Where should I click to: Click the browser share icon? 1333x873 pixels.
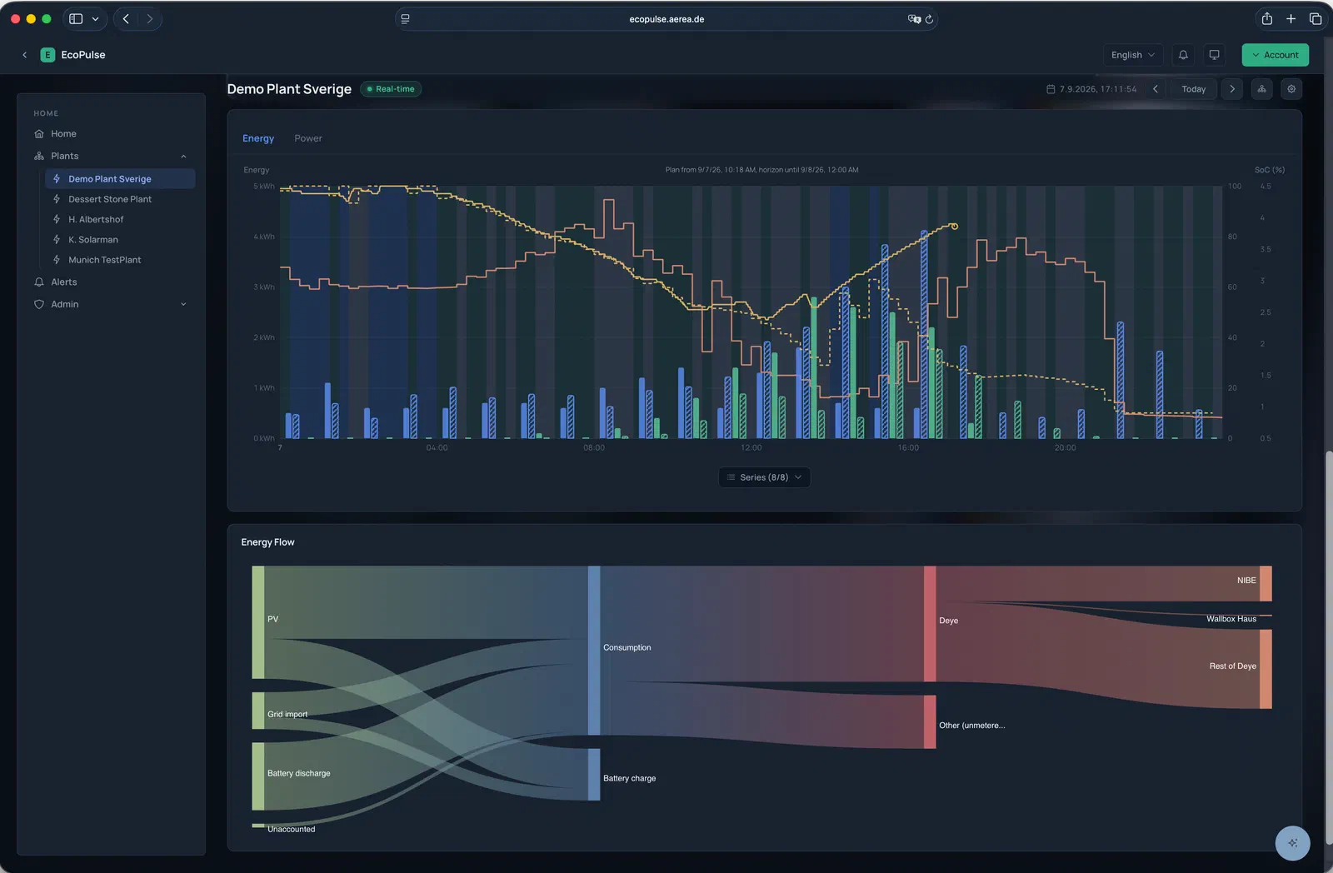1267,18
